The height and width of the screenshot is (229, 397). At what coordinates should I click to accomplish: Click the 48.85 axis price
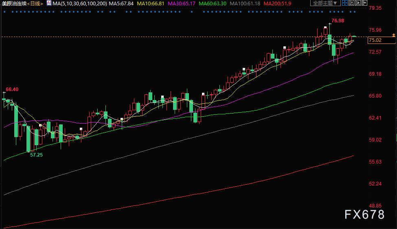tap(375, 205)
